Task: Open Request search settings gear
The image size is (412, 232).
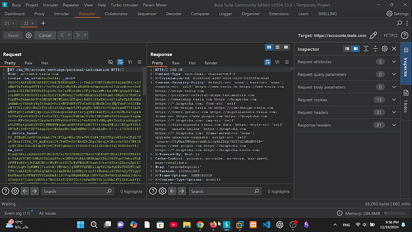Action: (x=15, y=191)
